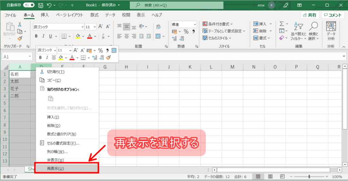Toggle the AutoSave (自動保存) switch
The height and width of the screenshot is (181, 348).
point(29,5)
